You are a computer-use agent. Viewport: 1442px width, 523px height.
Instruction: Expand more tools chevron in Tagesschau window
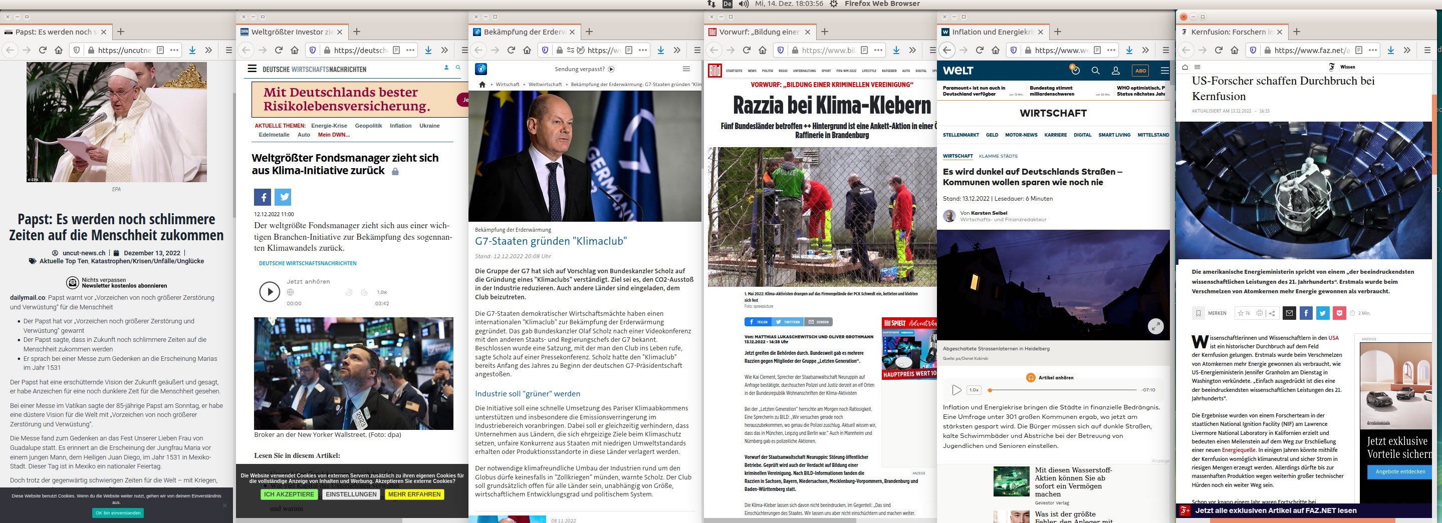677,51
